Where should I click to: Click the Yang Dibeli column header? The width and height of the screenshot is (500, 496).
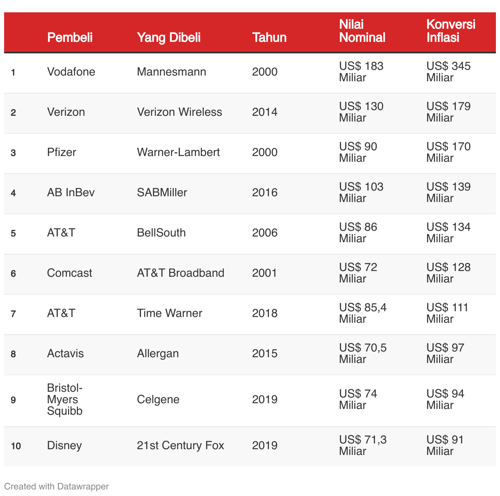[168, 37]
